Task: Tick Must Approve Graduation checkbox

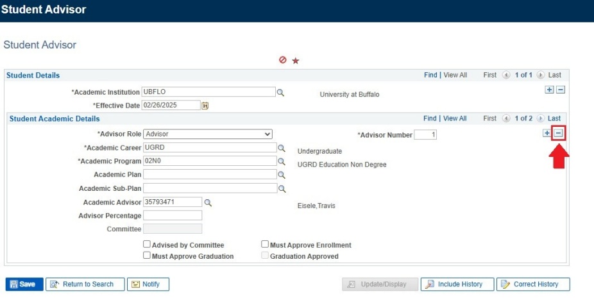Action: 147,256
